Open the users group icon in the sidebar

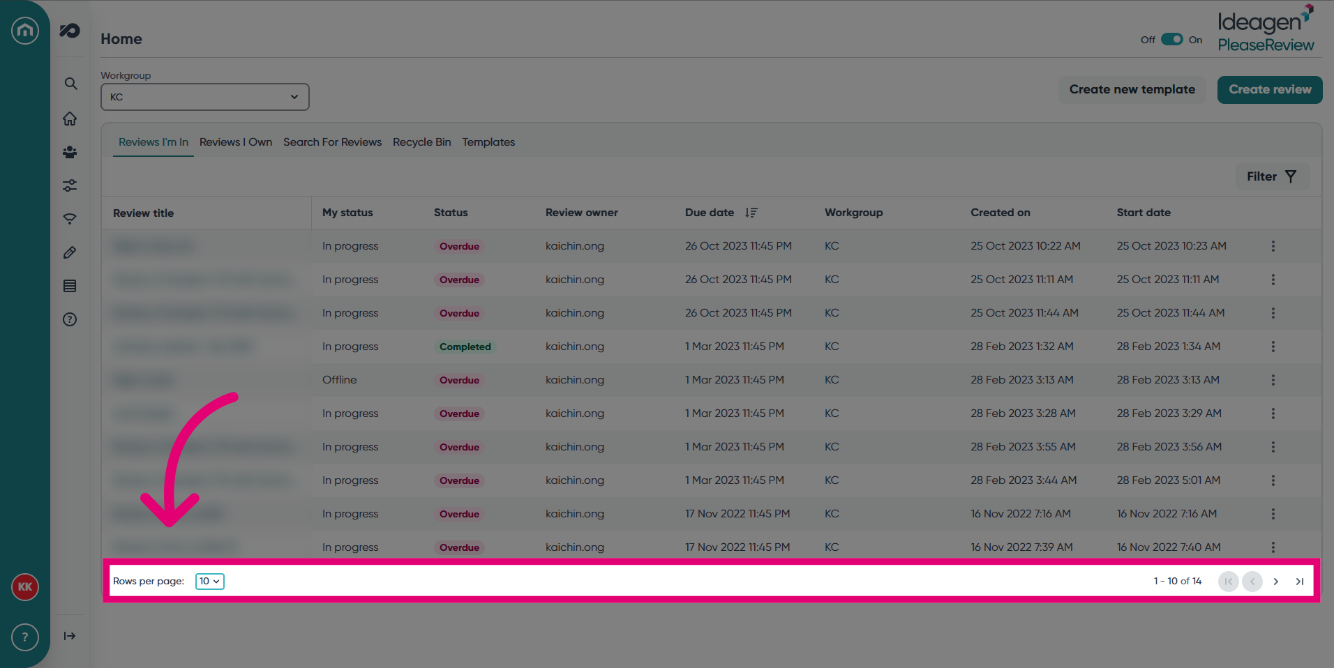point(70,152)
